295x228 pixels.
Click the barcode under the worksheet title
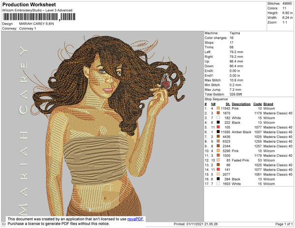click(39, 17)
